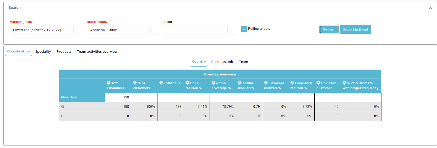The height and width of the screenshot is (148, 437).
Task: Click gear icon next to % of customers
Action: click(135, 83)
